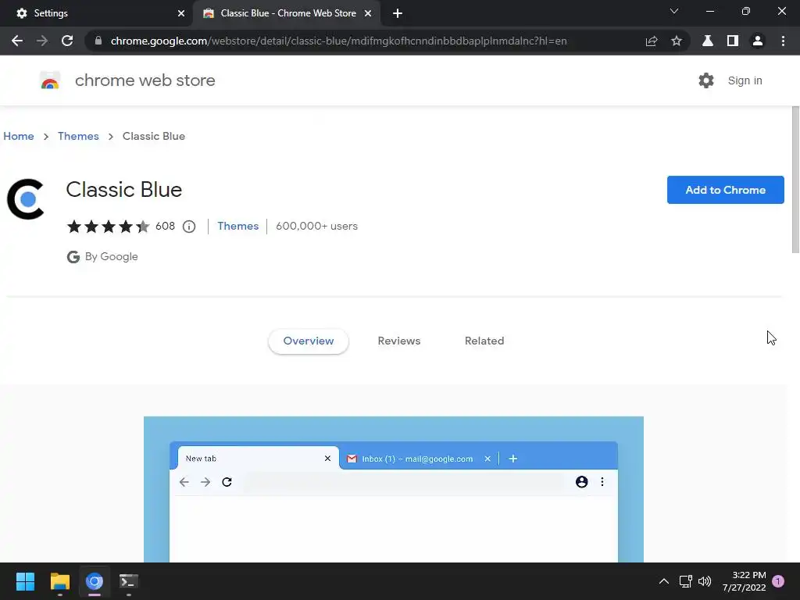Select the Overview tab
Viewport: 800px width, 600px height.
[x=308, y=341]
